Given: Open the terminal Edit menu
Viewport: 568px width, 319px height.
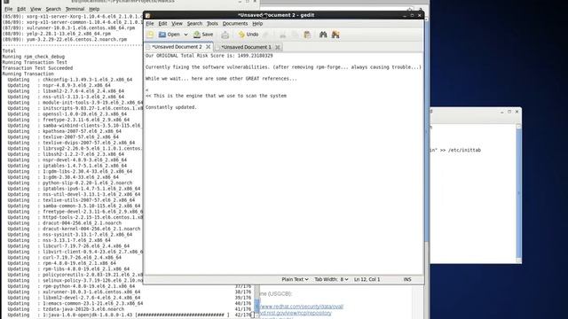Looking at the screenshot, I should 21,9.
